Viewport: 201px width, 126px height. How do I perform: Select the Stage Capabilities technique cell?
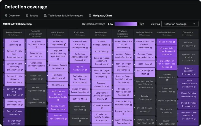(x=36, y=101)
